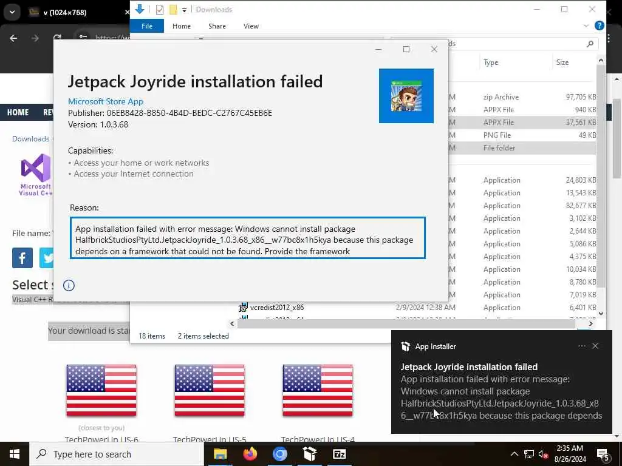
Task: Click the taskbar search box
Action: [x=117, y=454]
